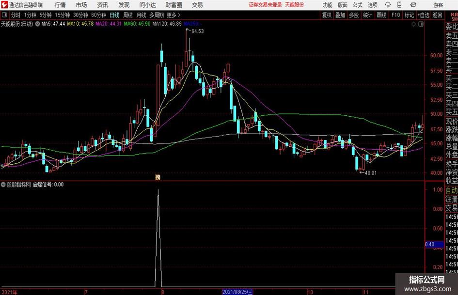This screenshot has height=295, width=458.
Task: Open the mail envelope icon
Action: [x=413, y=5]
